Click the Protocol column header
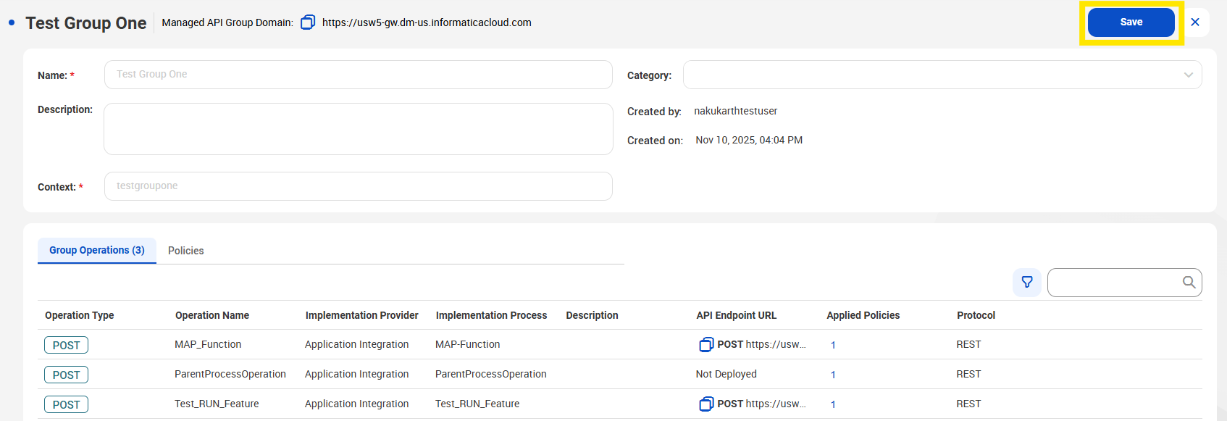Screen dimensions: 1227x421 tap(976, 315)
